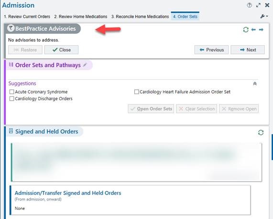273x219 pixels.
Task: Collapse the Suggestions section
Action: 255,83
